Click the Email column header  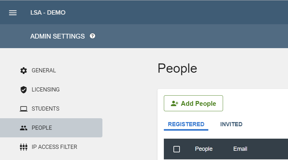(x=240, y=149)
